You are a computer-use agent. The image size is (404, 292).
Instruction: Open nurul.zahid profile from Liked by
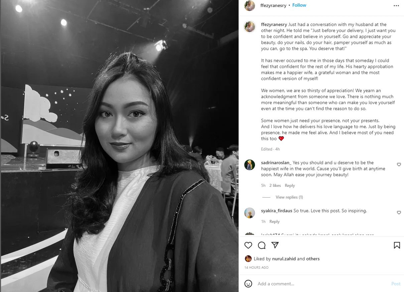click(284, 259)
